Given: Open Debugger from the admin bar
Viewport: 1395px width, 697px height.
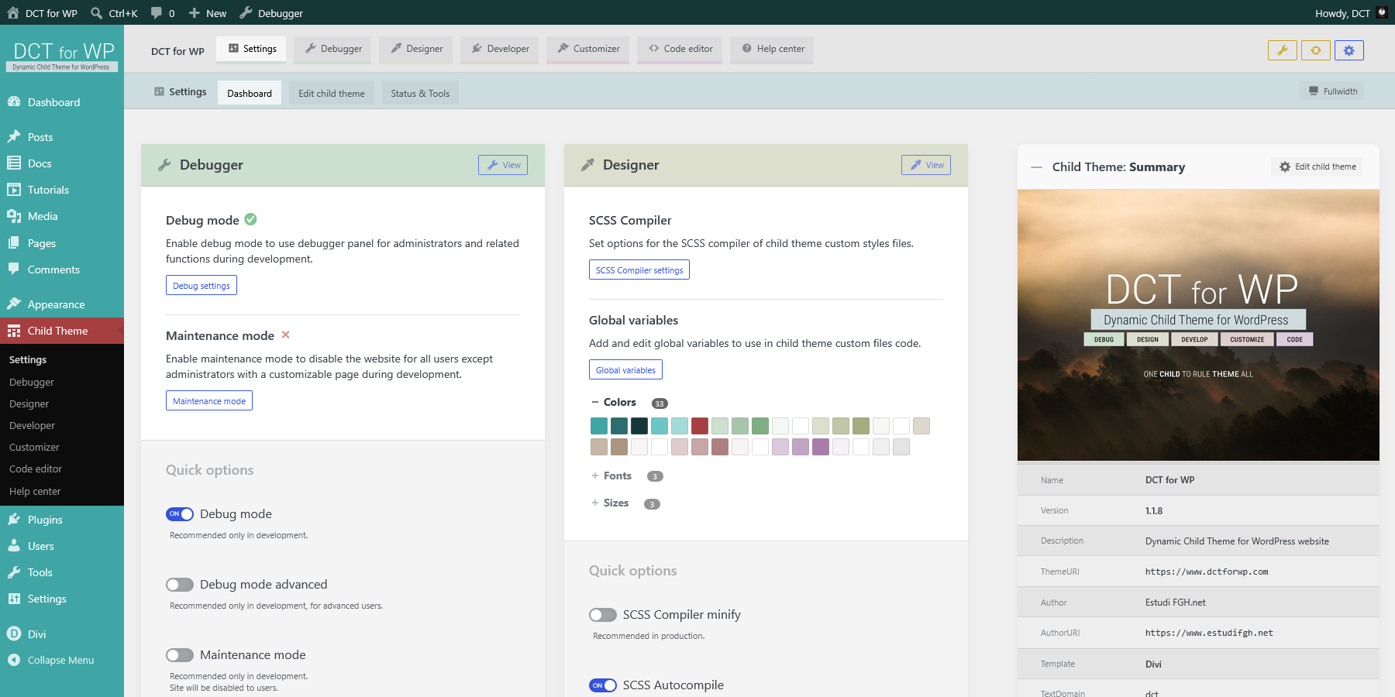Looking at the screenshot, I should [272, 12].
